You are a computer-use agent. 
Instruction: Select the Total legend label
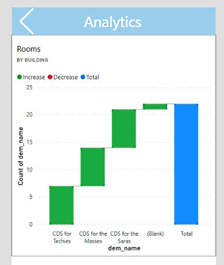point(93,77)
